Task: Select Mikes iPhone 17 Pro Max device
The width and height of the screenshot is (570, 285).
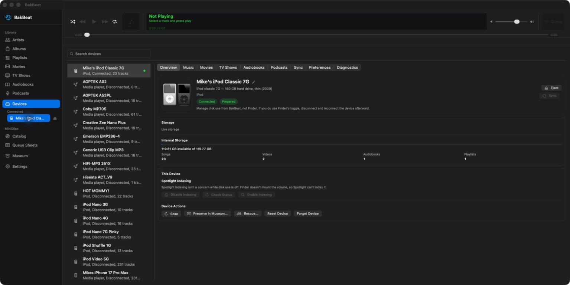Action: (x=109, y=275)
